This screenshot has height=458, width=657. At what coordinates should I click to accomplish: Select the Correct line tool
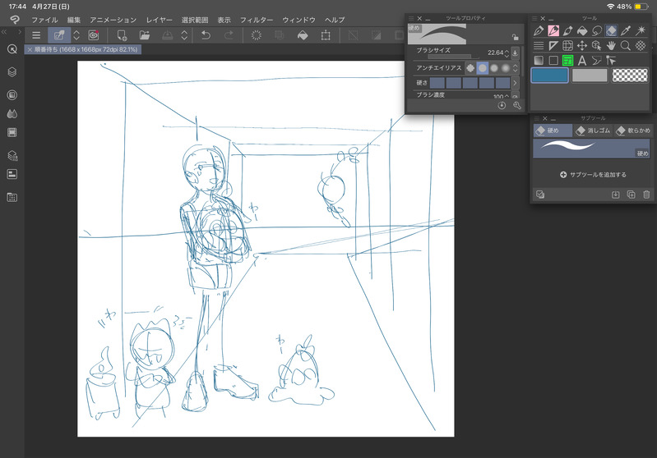coord(611,60)
